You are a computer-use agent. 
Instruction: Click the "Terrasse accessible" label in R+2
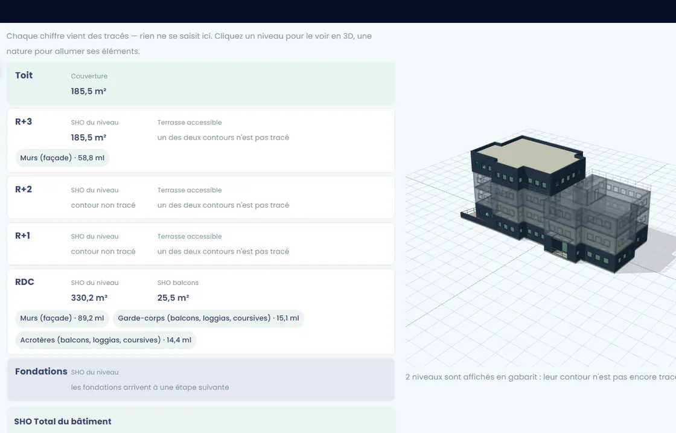(x=190, y=190)
